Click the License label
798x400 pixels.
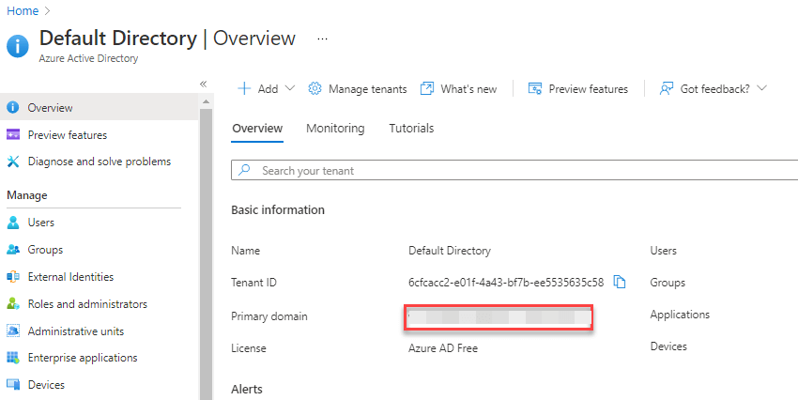point(249,348)
